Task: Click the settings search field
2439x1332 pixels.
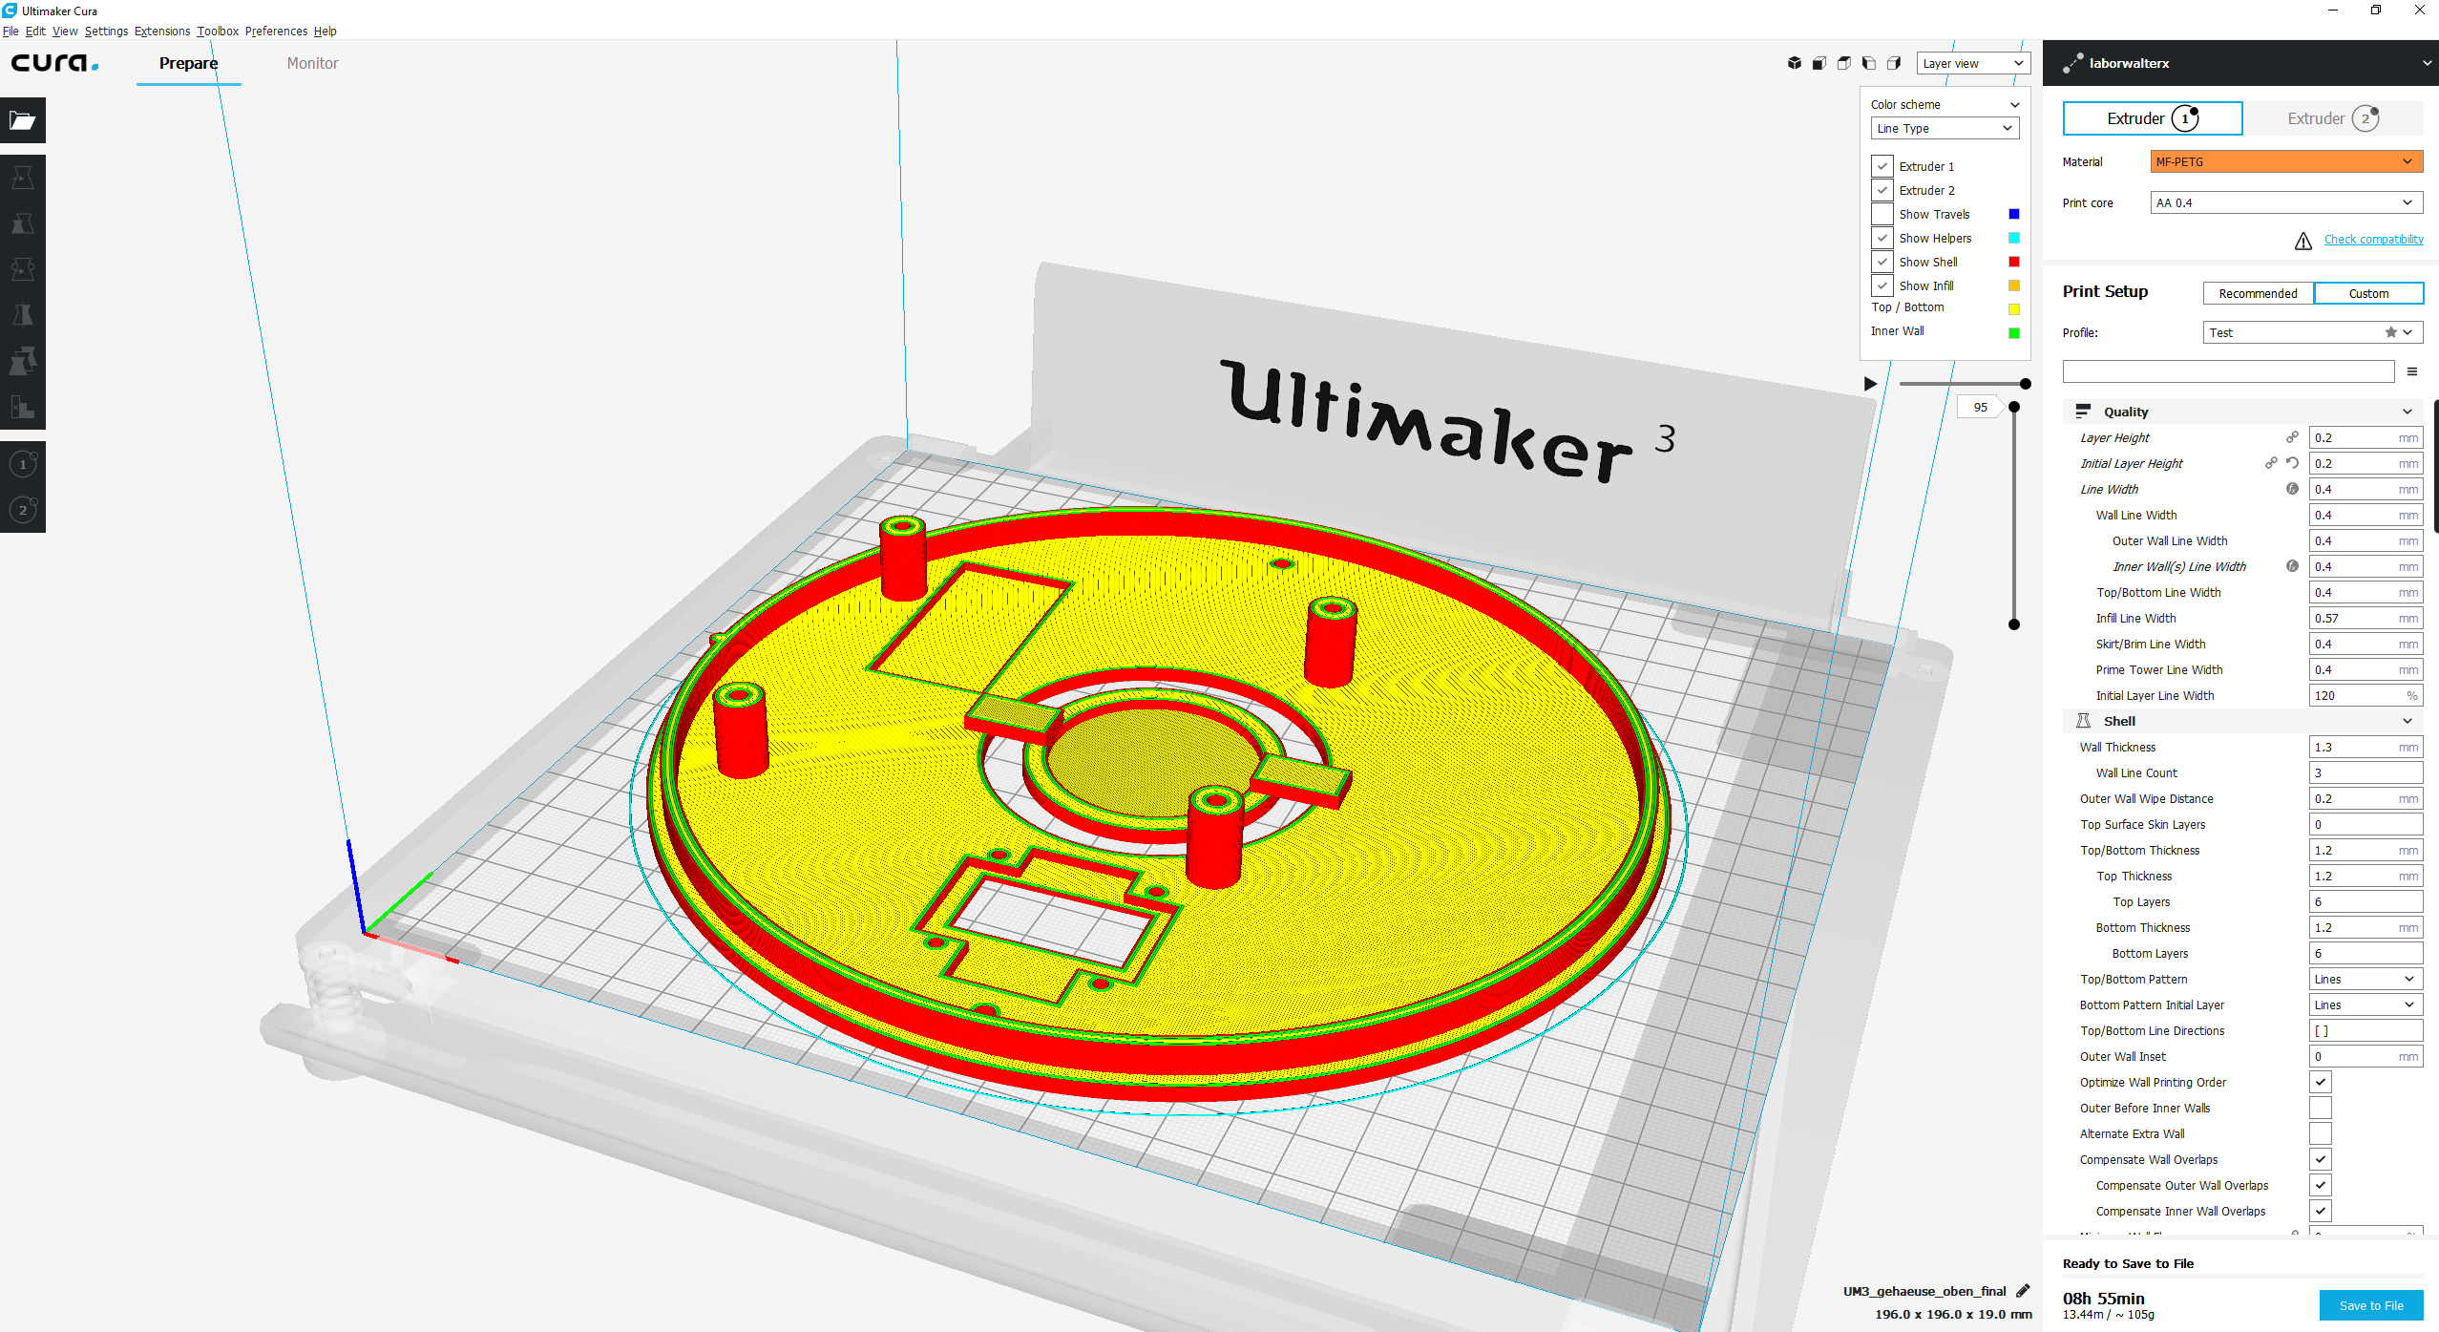Action: coord(2228,371)
